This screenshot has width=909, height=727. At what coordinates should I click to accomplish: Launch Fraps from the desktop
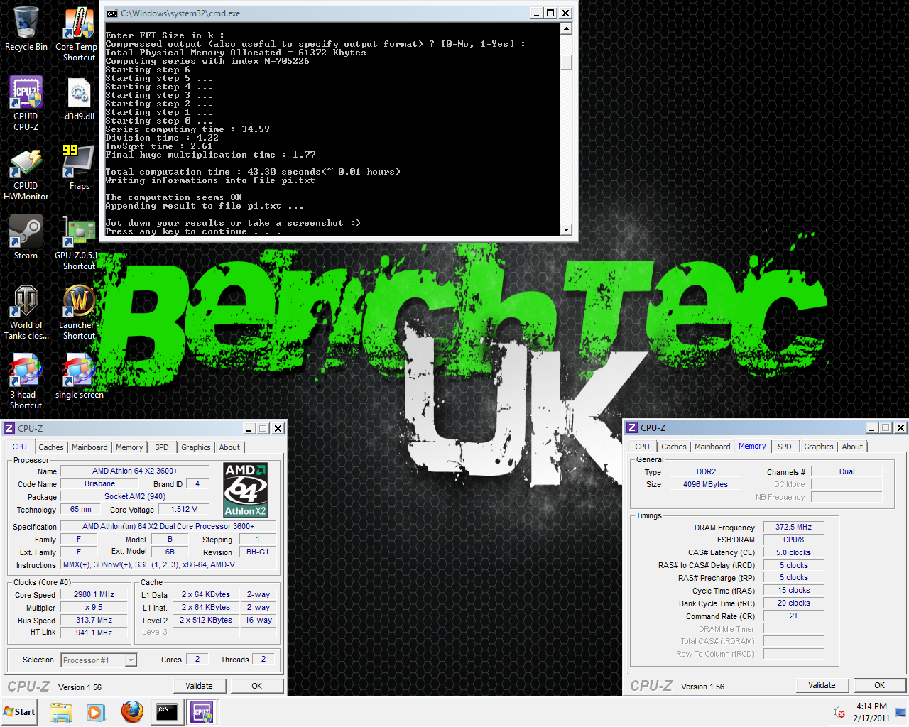coord(79,168)
